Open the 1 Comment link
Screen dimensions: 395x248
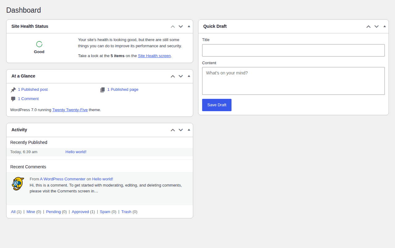(28, 99)
